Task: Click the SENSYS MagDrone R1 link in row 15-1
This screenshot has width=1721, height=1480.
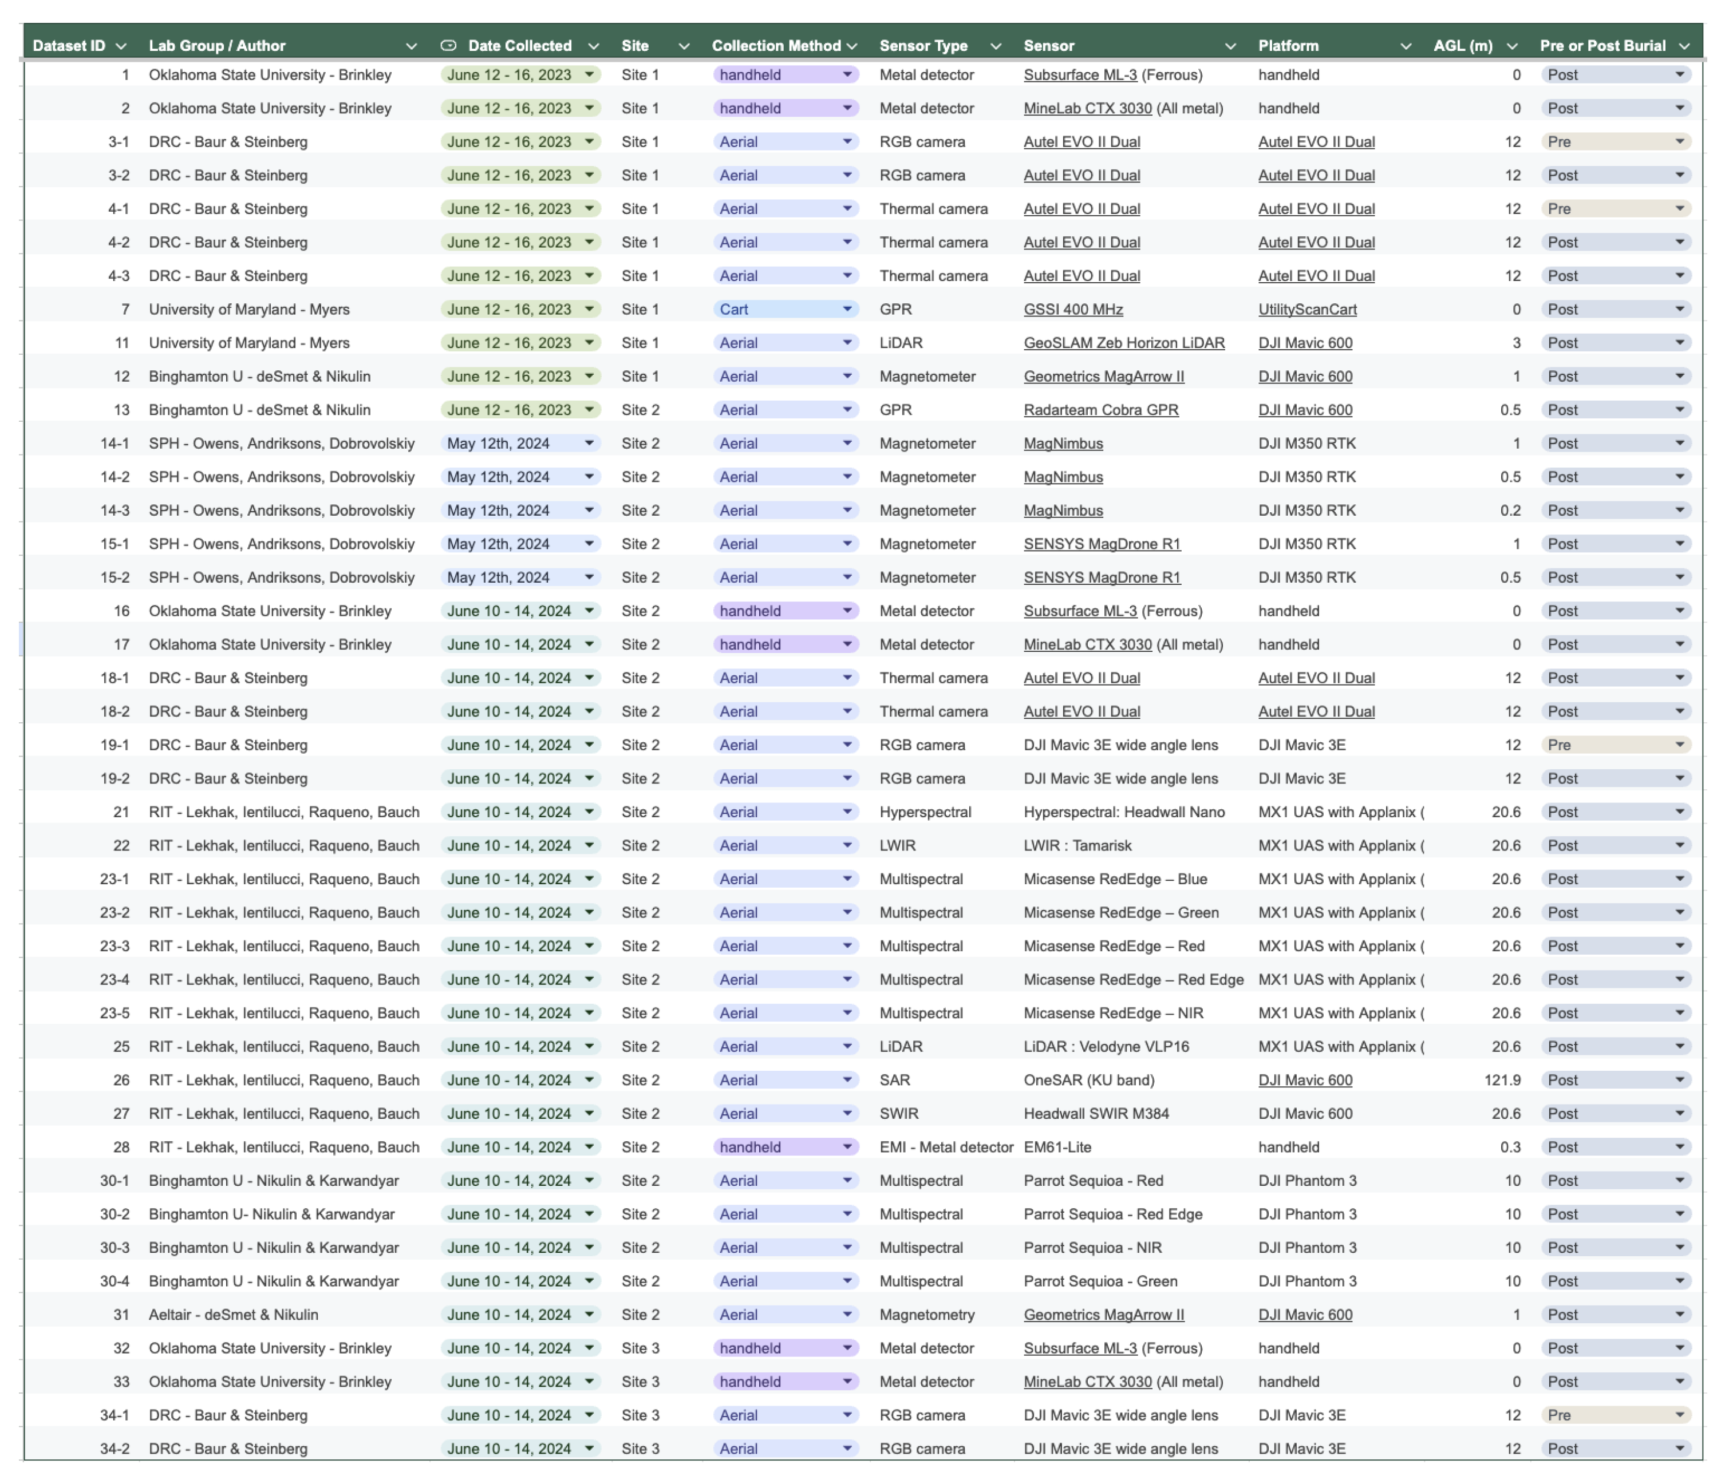Action: [x=1102, y=544]
